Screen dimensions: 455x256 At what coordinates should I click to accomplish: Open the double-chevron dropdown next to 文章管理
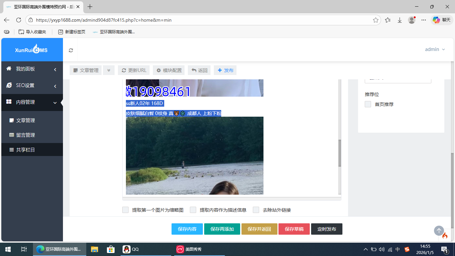[109, 70]
